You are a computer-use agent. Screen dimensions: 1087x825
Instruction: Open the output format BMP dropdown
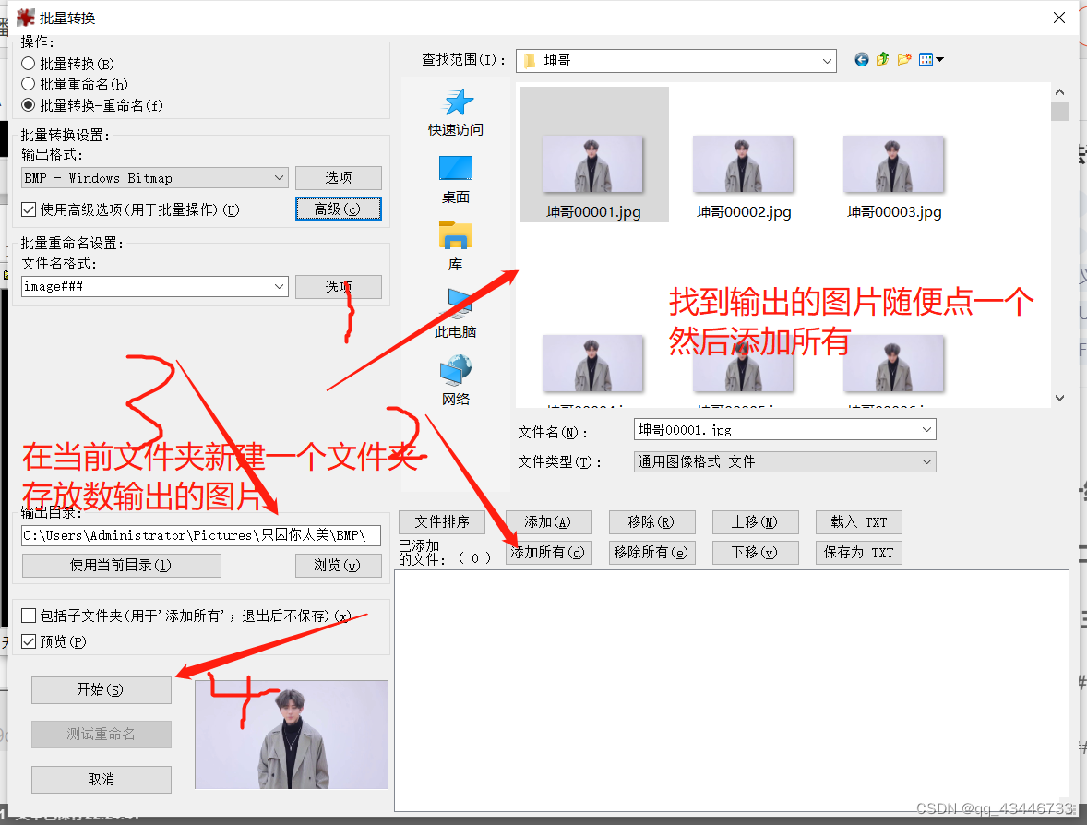click(x=155, y=178)
